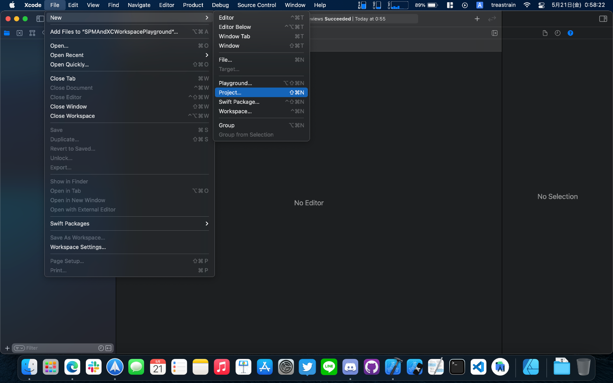Open Affinity Designer from the Dock

point(531,367)
